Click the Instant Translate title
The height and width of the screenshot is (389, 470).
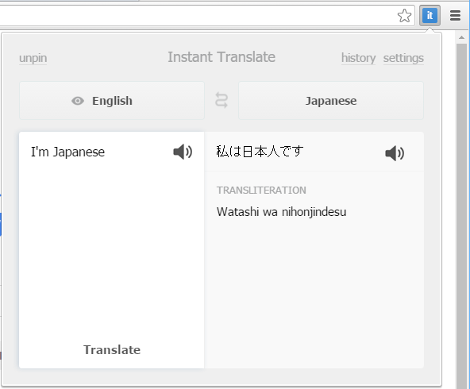click(222, 57)
